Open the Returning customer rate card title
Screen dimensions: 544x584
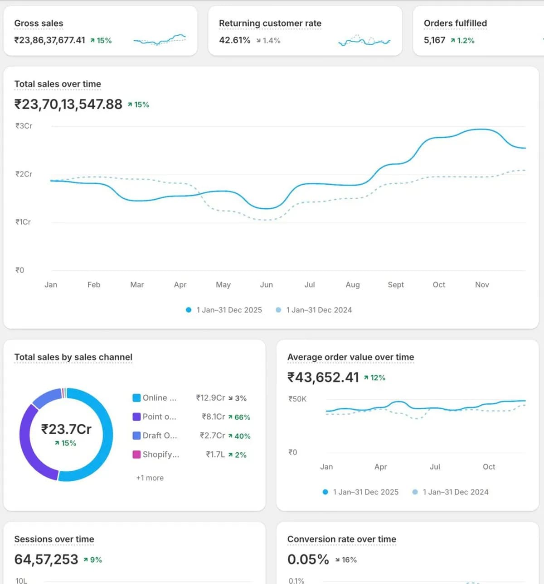(270, 23)
